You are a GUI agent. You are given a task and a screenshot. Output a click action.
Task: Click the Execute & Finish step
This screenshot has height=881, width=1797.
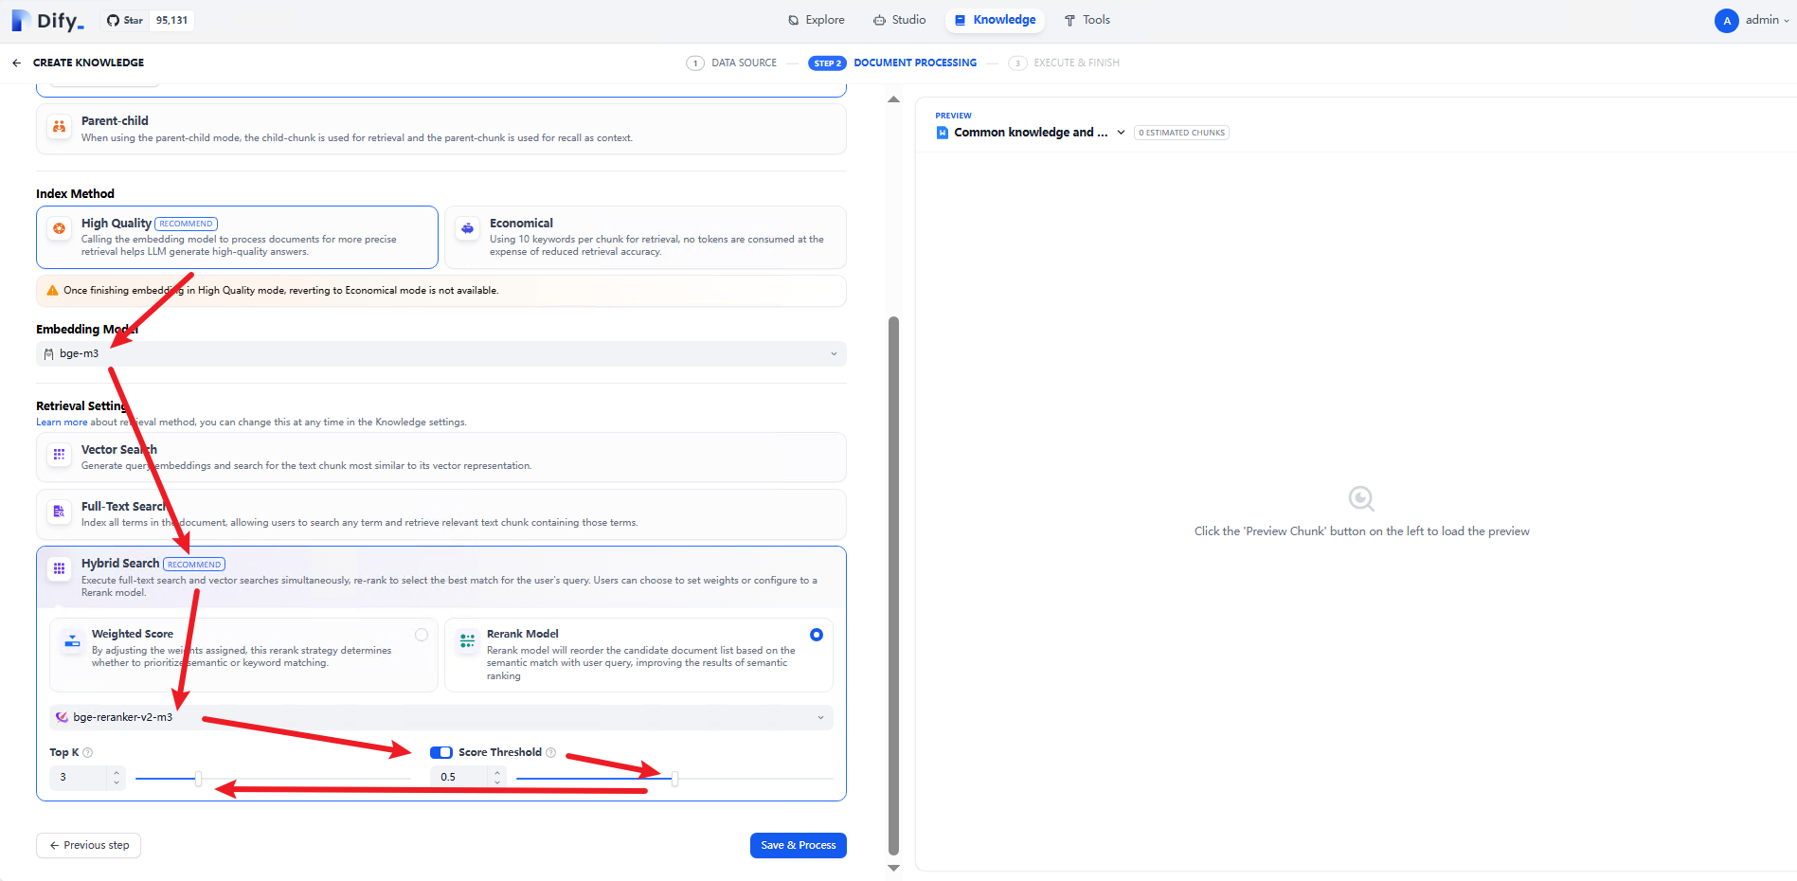pyautogui.click(x=1064, y=63)
